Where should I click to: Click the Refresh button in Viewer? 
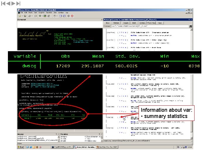(x=116, y=23)
